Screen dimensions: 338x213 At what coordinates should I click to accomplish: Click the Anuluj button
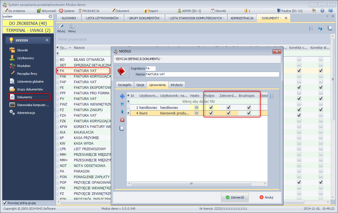click(x=266, y=197)
